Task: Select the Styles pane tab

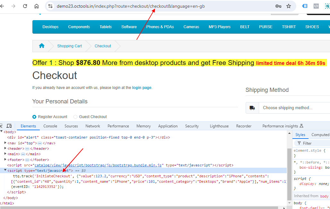Action: tap(300, 135)
